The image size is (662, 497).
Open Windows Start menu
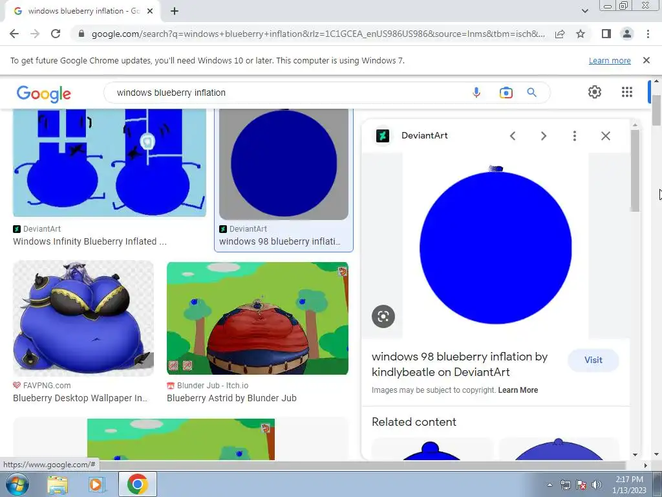17,484
